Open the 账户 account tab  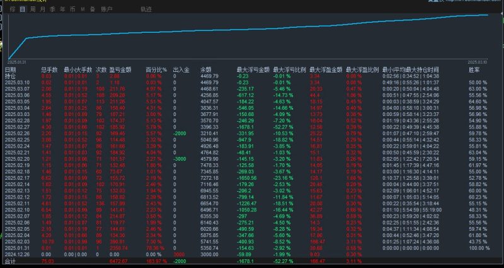click(x=108, y=9)
